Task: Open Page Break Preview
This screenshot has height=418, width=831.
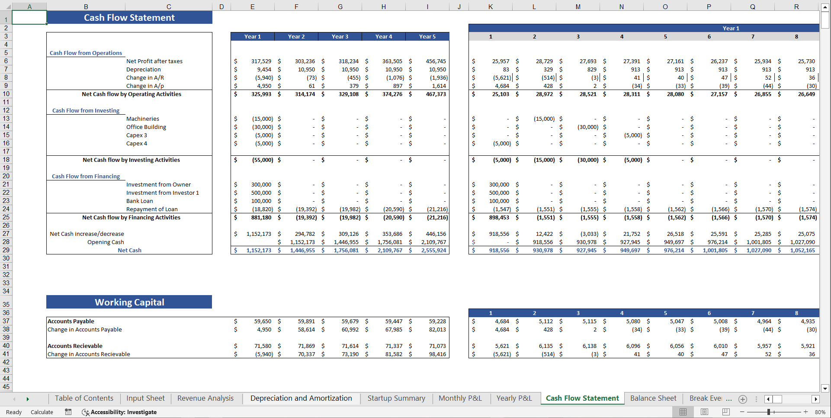Action: 725,412
